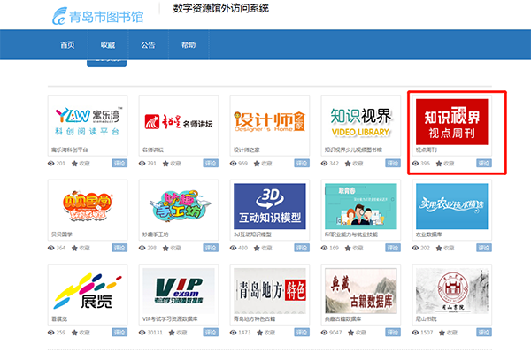Open the 超星名师讲坛 thumbnail image
The image size is (531, 353).
[179, 121]
